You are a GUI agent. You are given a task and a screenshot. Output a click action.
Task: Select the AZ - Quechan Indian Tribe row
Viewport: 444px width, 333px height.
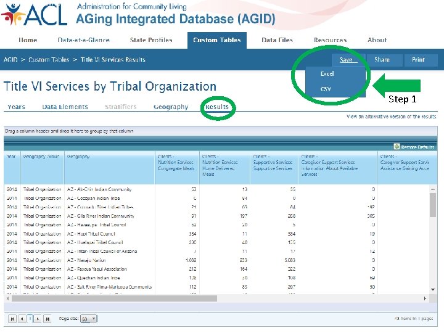[x=216, y=277]
